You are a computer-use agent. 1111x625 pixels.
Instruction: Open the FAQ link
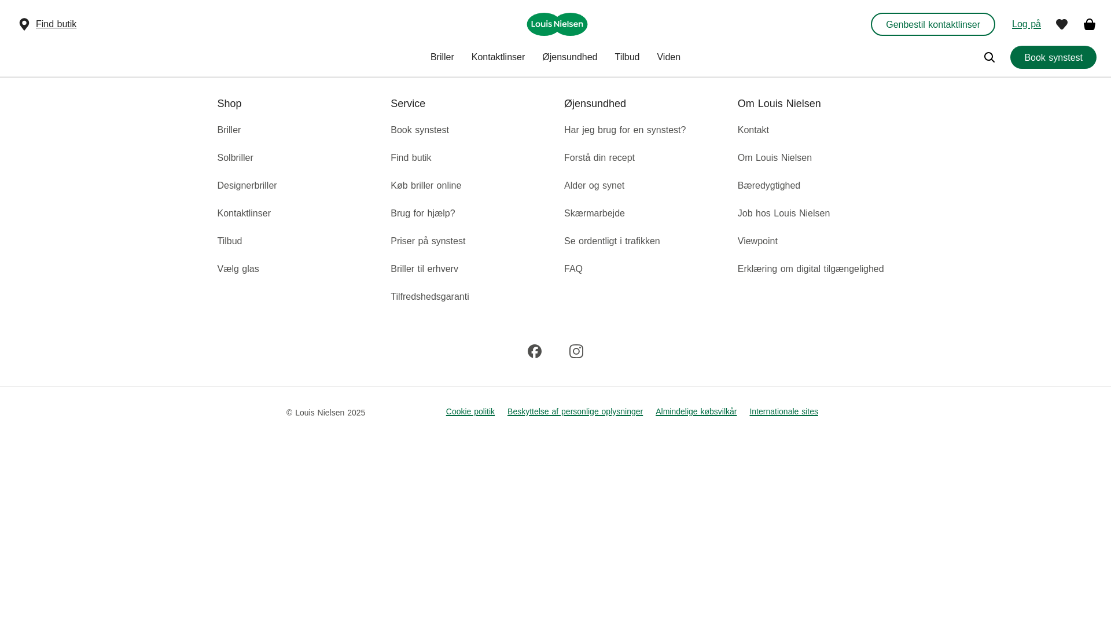[x=573, y=269]
